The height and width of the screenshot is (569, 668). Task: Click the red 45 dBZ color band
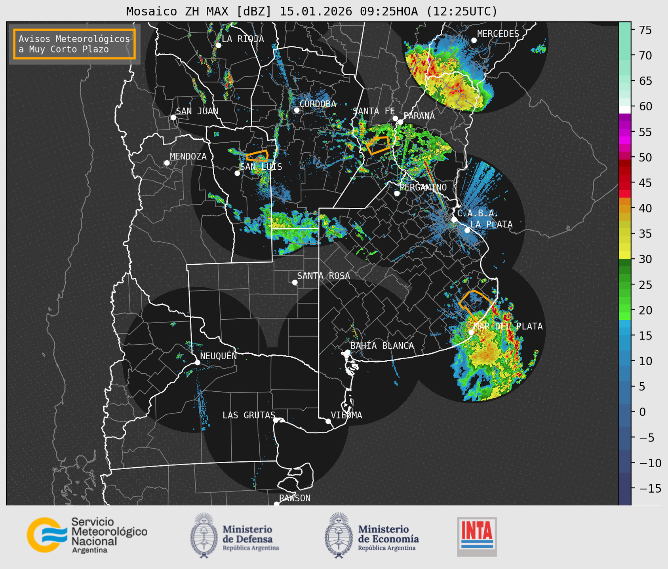pos(625,183)
